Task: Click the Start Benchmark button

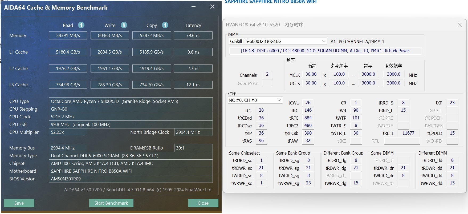Action: pyautogui.click(x=111, y=203)
